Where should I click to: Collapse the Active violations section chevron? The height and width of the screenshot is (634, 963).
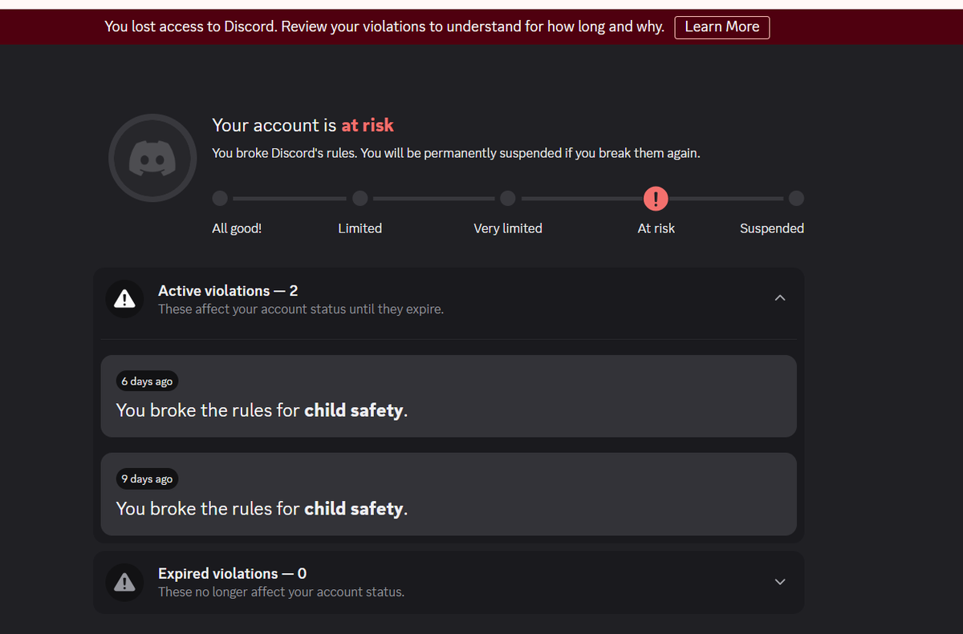(x=780, y=298)
